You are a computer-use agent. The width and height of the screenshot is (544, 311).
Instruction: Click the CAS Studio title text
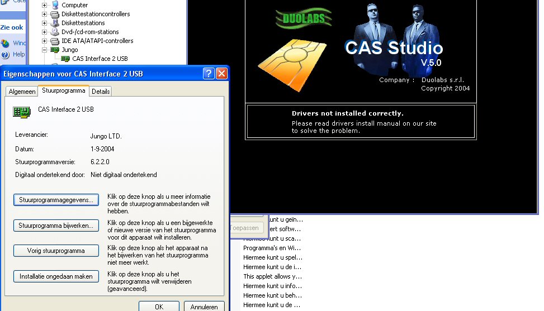(x=394, y=48)
